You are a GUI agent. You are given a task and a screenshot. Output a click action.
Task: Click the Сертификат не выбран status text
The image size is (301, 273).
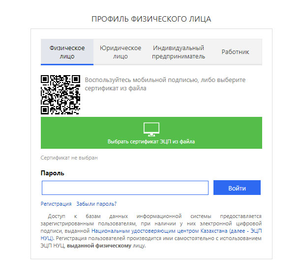(69, 158)
